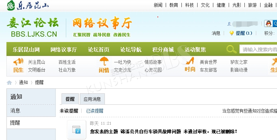Show 已读提醒 notifications
This screenshot has height=140, width=277.
[95, 111]
